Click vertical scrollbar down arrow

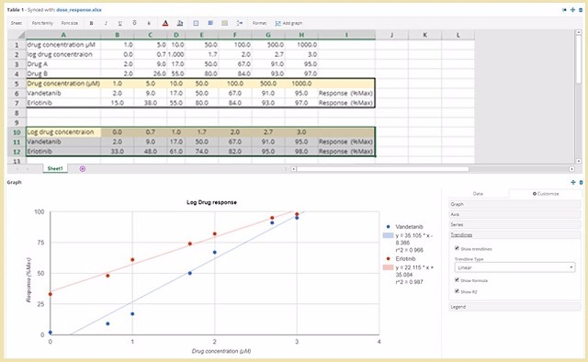(579, 161)
